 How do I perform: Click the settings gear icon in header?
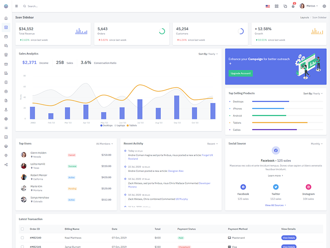[x=324, y=6]
